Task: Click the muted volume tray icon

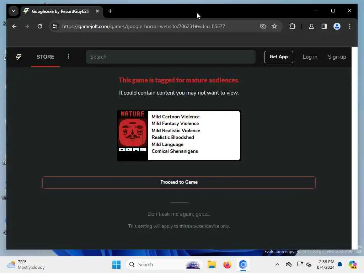Action: coord(309,264)
